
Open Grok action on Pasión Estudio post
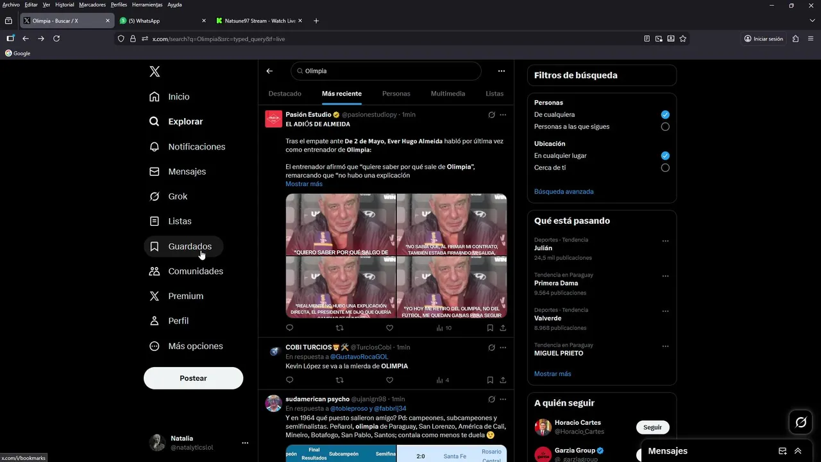point(491,115)
